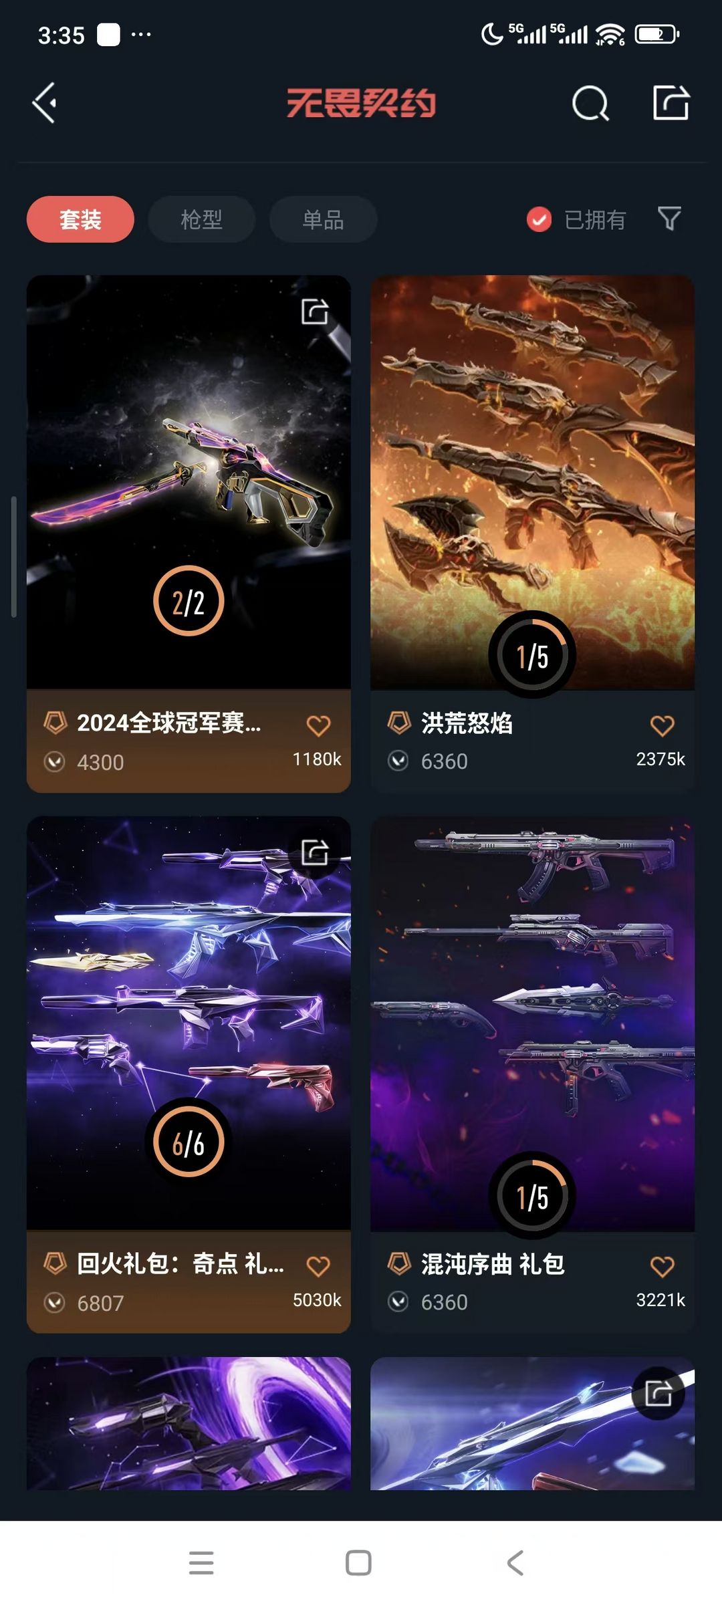Like the 回火礼包 bundle with the heart icon
The height and width of the screenshot is (1605, 722).
[x=318, y=1266]
